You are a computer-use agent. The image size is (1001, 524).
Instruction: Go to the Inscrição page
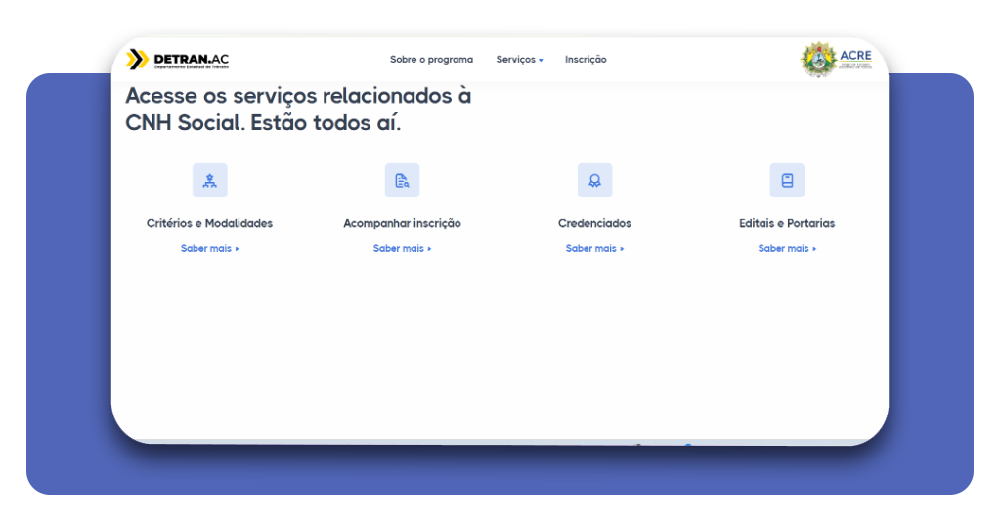pos(586,60)
